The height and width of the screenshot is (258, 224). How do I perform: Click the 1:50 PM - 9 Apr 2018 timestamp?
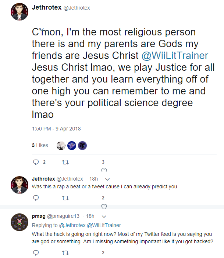(56, 129)
